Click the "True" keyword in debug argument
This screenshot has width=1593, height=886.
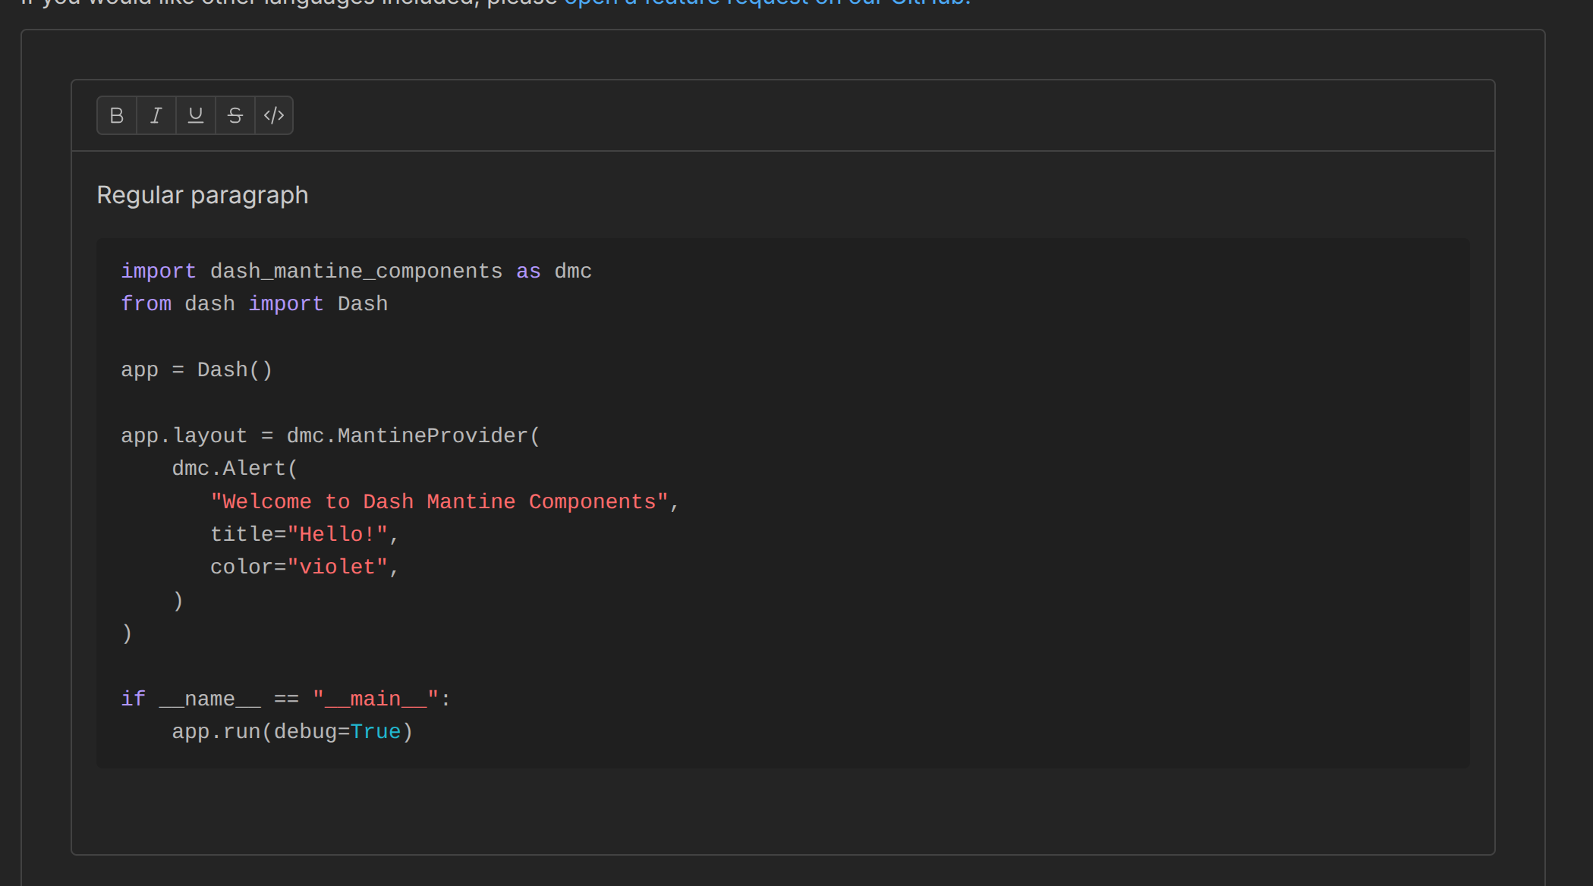[x=376, y=732]
